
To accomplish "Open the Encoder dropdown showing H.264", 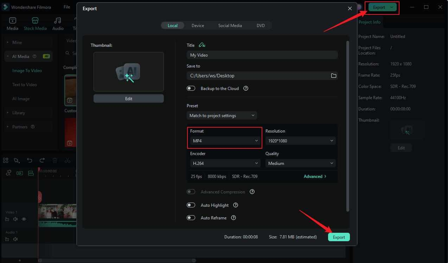I will (x=225, y=163).
